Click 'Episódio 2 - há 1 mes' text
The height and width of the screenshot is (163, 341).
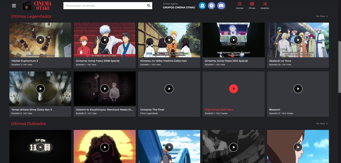click(x=86, y=113)
